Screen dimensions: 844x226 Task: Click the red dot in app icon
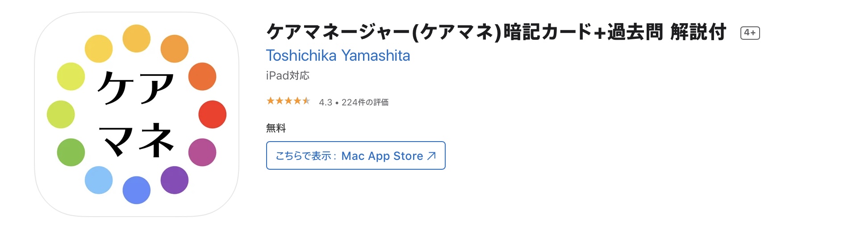click(x=212, y=114)
